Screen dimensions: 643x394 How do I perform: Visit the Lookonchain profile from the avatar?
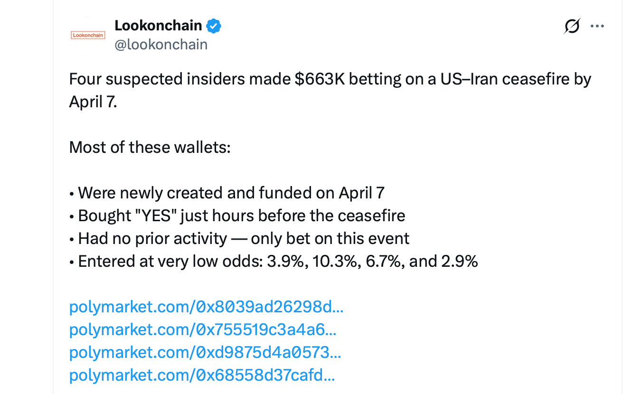point(88,34)
